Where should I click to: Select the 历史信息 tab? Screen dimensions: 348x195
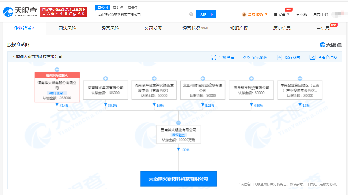(x=282, y=28)
